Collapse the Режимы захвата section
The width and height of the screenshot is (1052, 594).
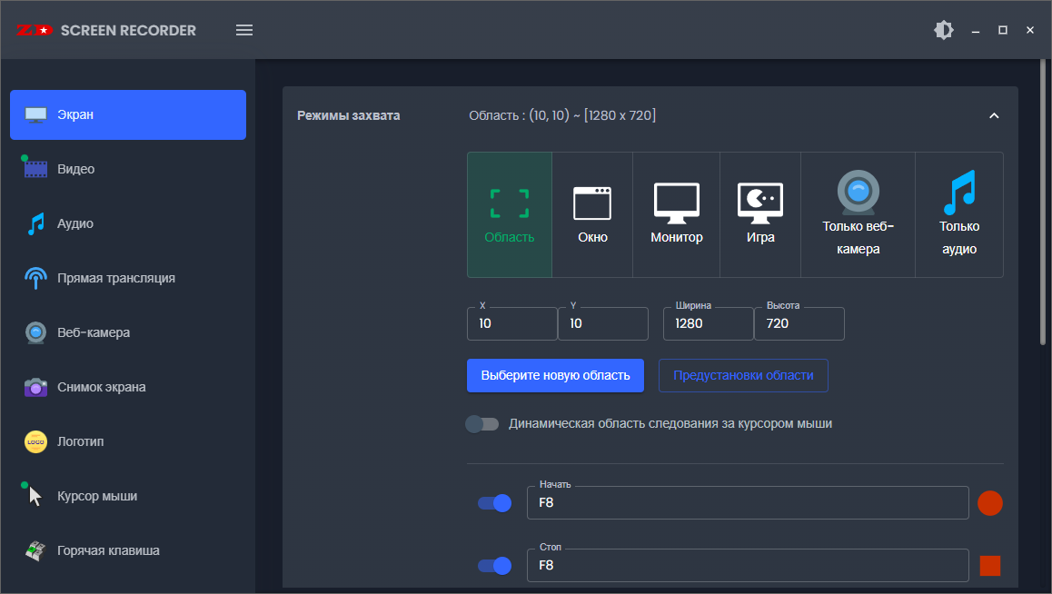(993, 115)
